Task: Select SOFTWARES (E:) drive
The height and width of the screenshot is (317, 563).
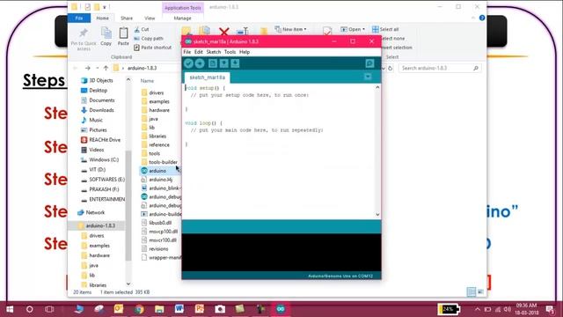Action: (103, 180)
